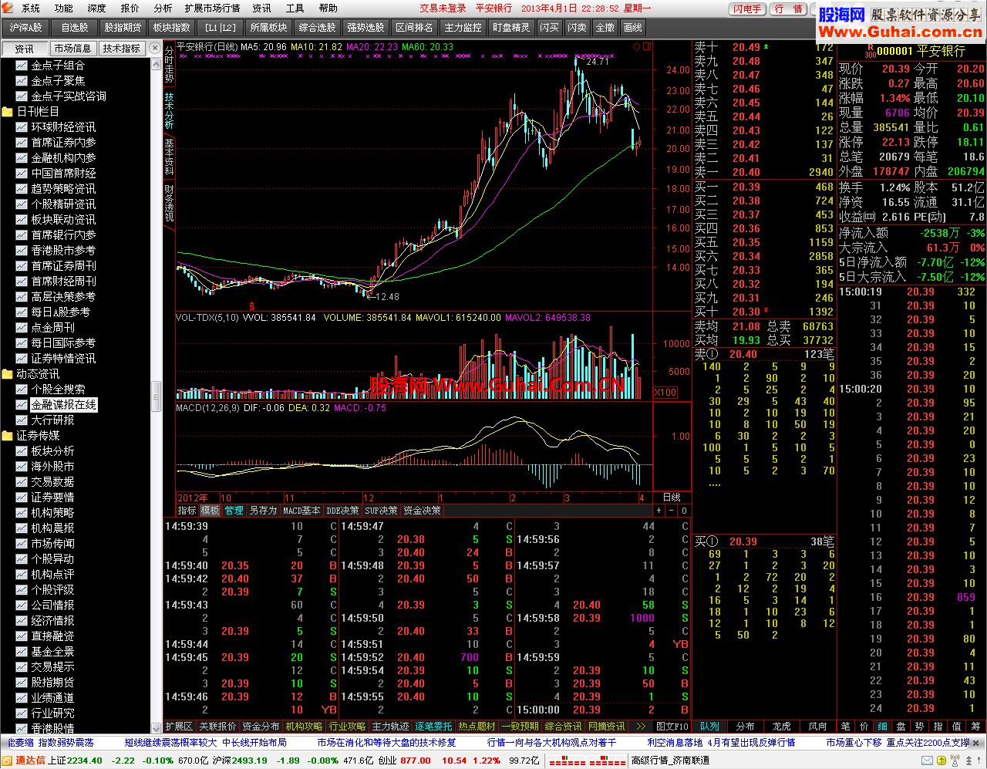
Task: Click the red diamond icon above the K-line chart
Action: [x=637, y=46]
